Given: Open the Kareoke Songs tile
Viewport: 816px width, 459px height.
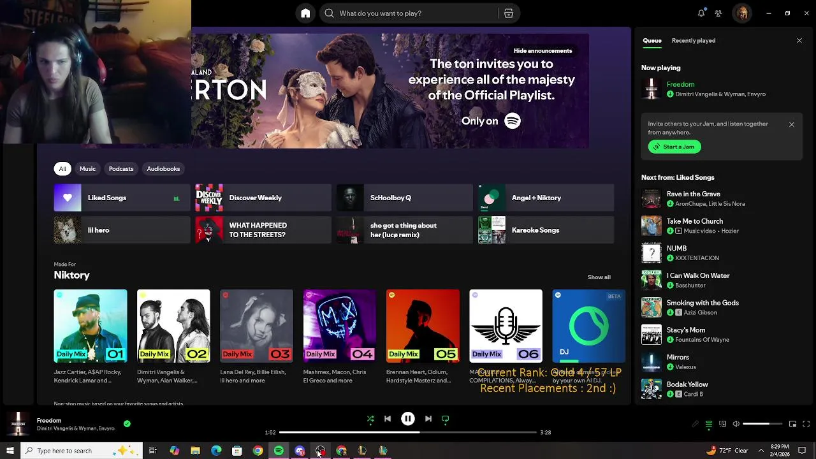Looking at the screenshot, I should click(x=546, y=230).
